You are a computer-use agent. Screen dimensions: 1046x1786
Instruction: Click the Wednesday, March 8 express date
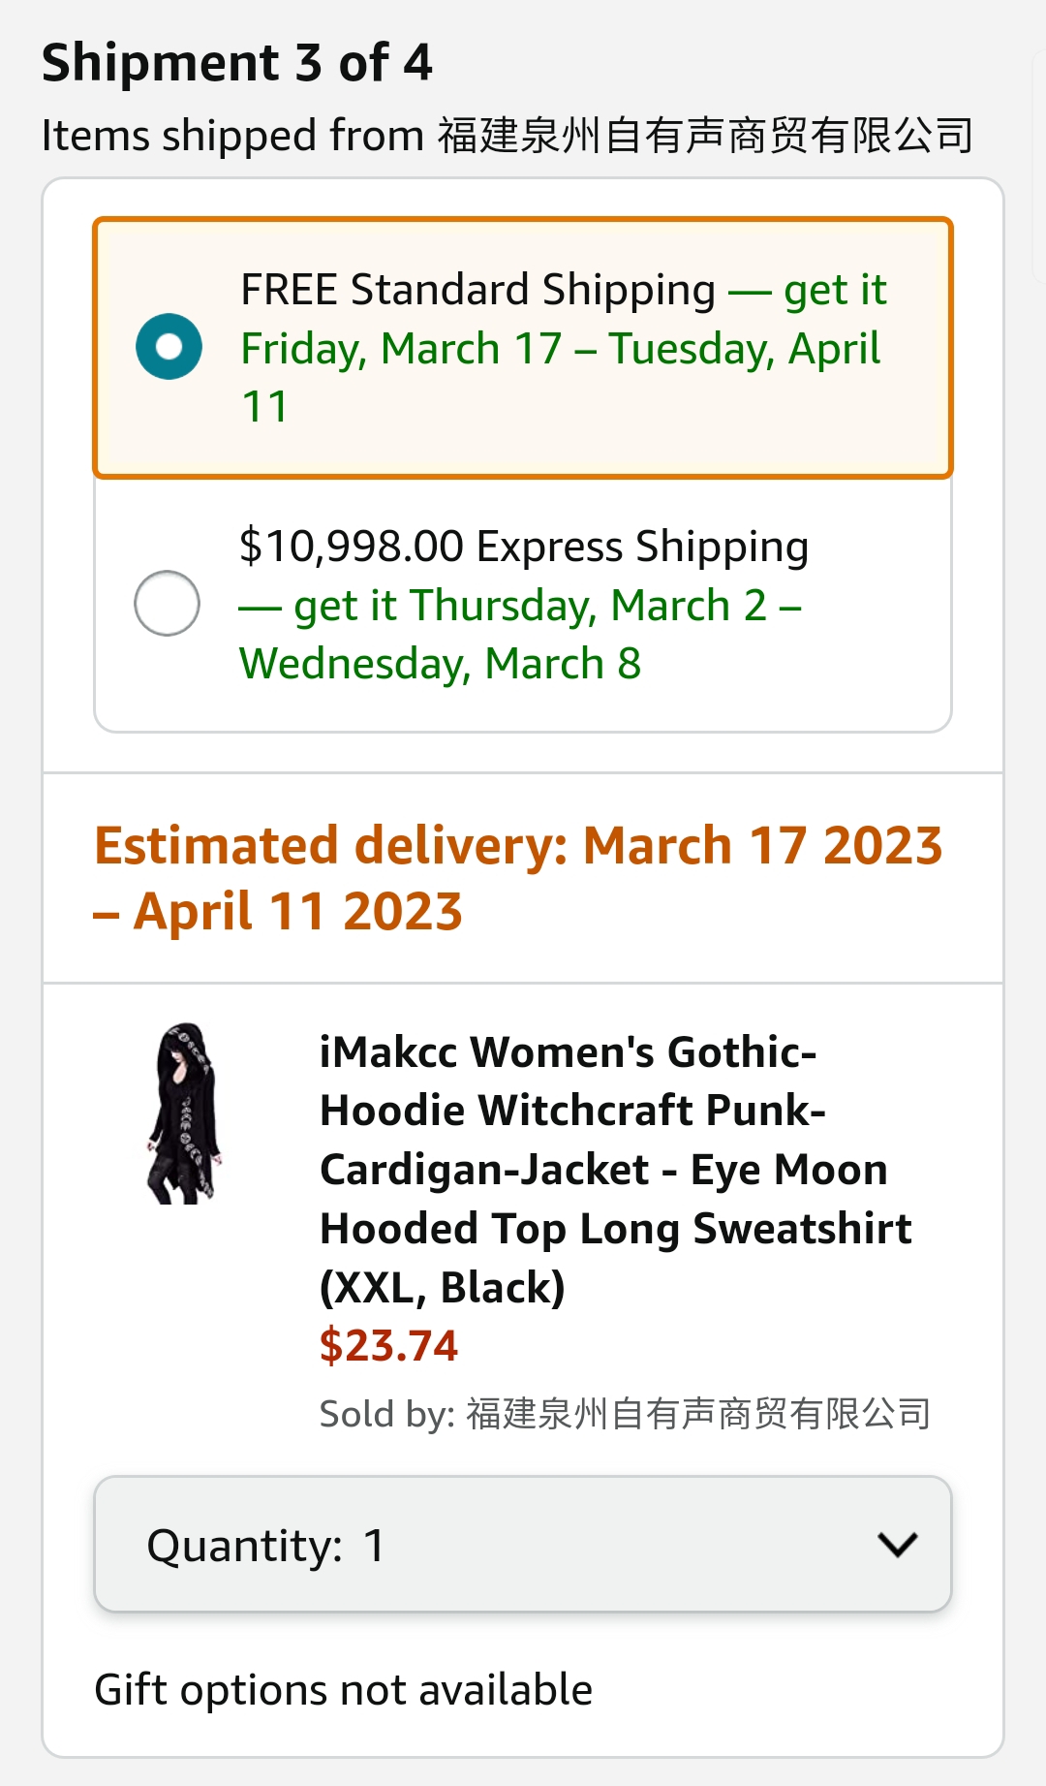point(440,665)
